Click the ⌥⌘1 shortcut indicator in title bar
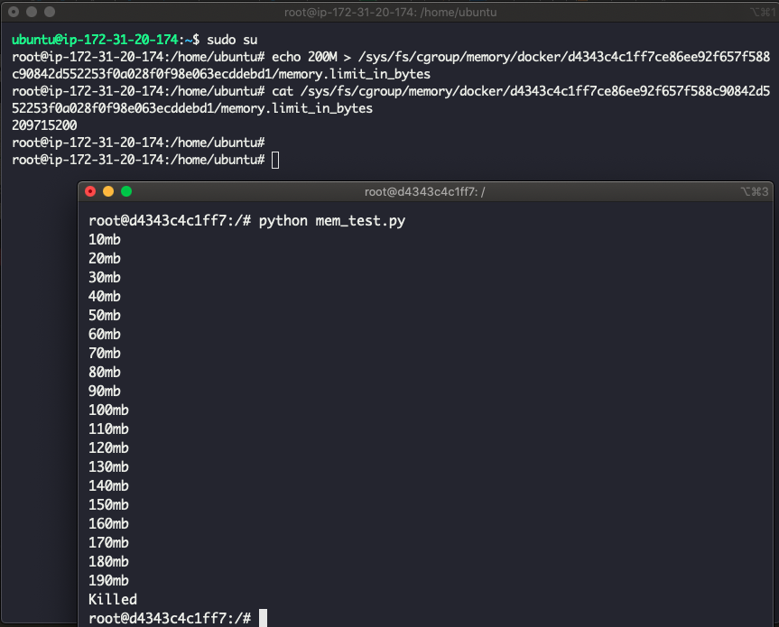This screenshot has height=627, width=779. coord(762,12)
